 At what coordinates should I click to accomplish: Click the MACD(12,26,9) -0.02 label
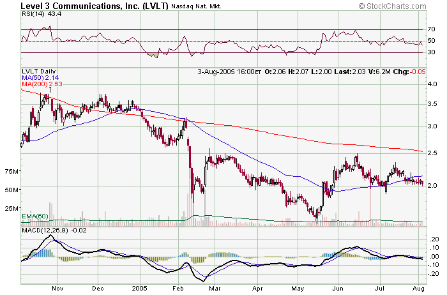[x=54, y=230]
